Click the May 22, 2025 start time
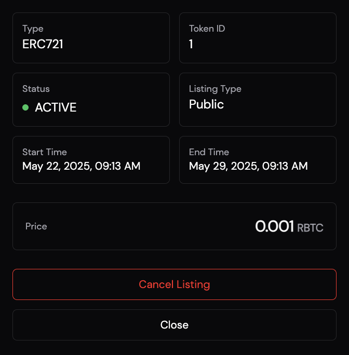Screen dimensions: 349x355 tap(81, 166)
